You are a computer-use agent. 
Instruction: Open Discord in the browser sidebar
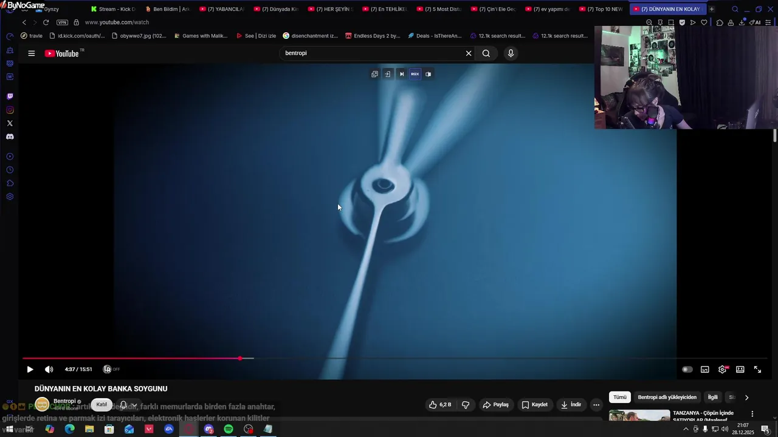click(x=10, y=137)
